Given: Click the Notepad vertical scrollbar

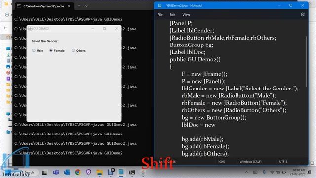Looking at the screenshot, I should click(306, 61).
